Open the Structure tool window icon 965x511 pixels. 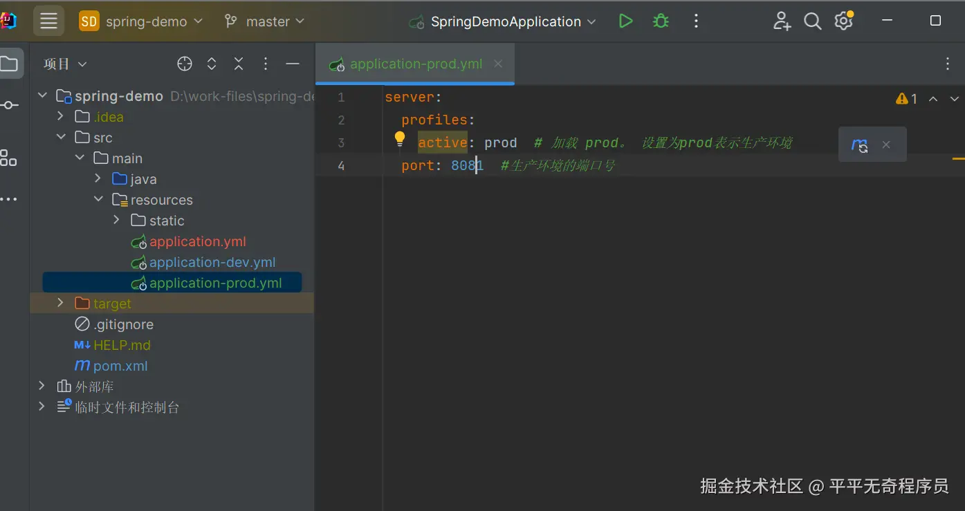point(8,158)
